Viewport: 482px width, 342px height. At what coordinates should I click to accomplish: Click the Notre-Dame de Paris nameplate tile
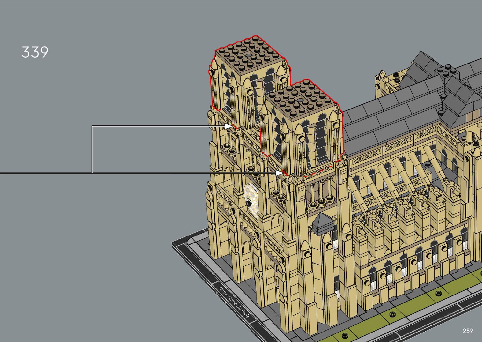click(x=234, y=302)
